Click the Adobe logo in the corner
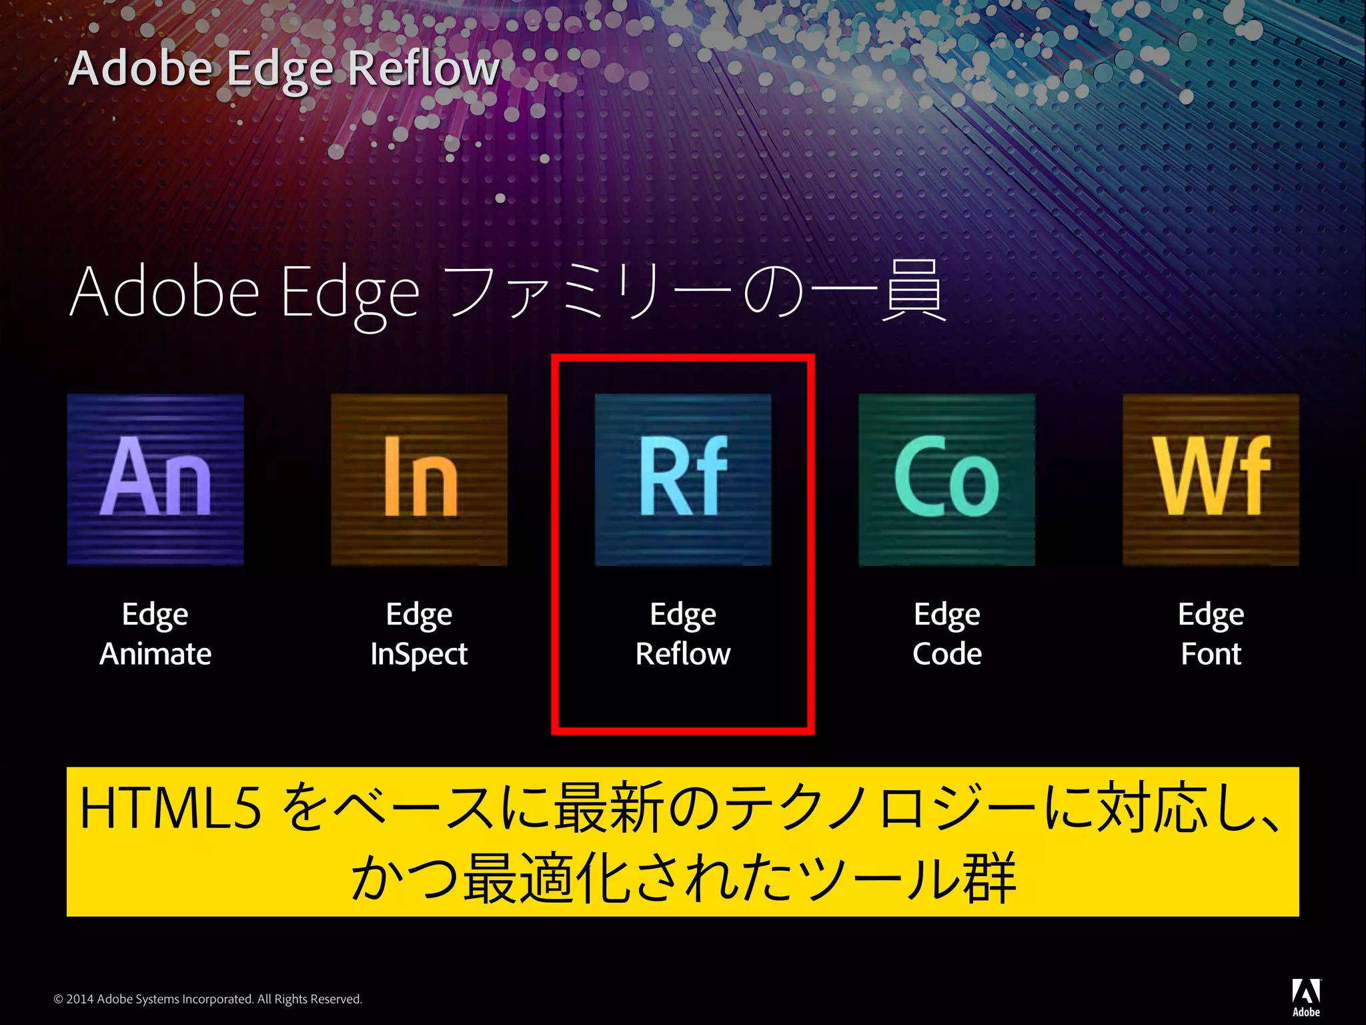1366x1025 pixels. (x=1306, y=998)
